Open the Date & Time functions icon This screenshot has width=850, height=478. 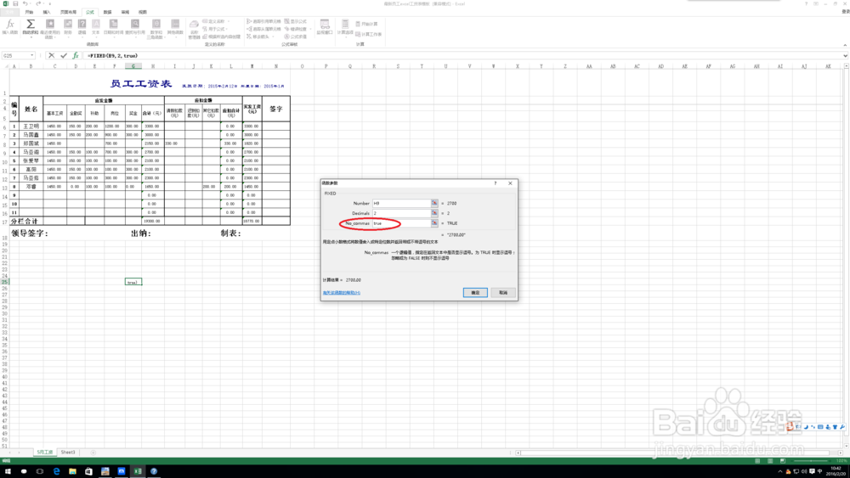point(113,25)
